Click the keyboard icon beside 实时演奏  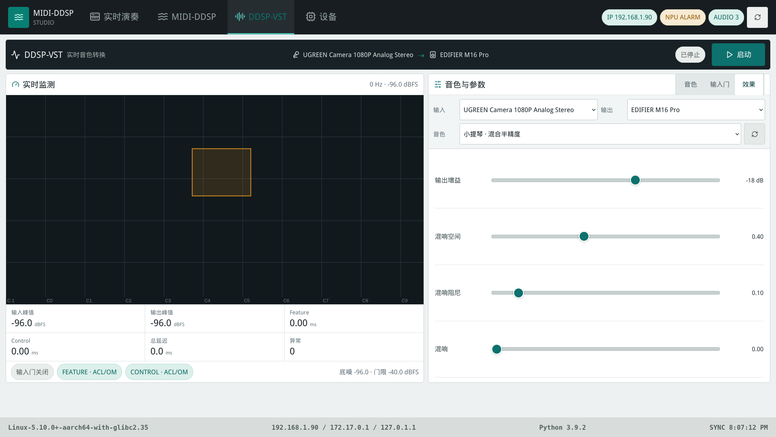coord(95,17)
